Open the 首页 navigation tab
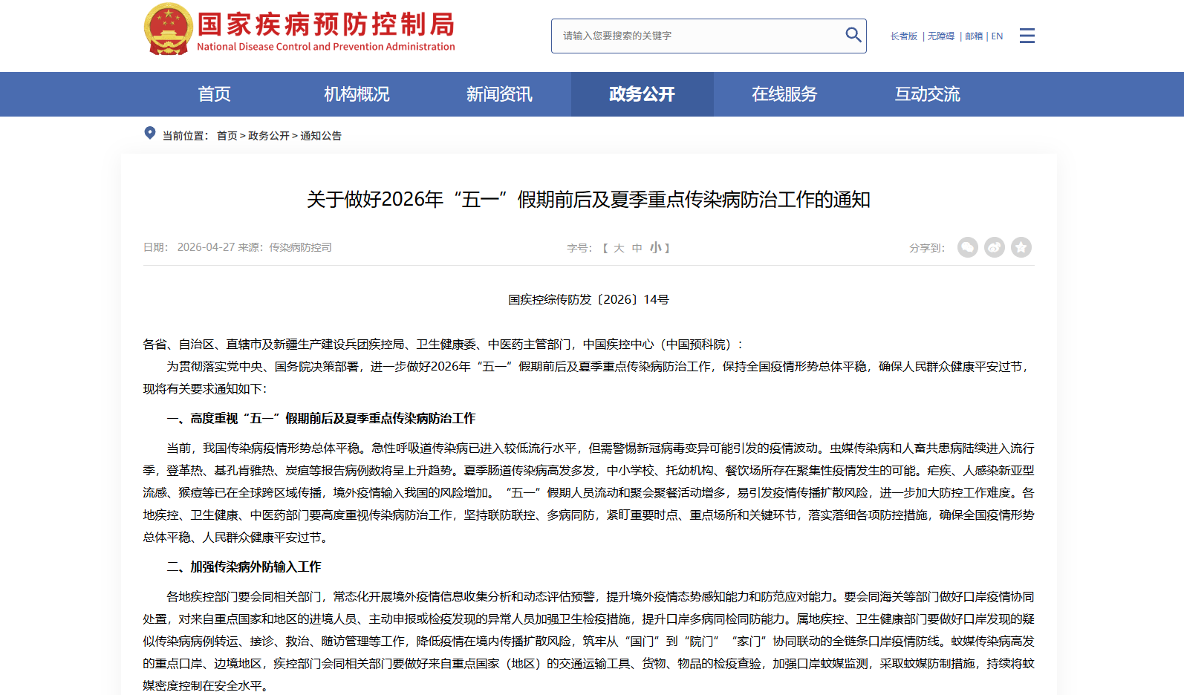 [214, 94]
